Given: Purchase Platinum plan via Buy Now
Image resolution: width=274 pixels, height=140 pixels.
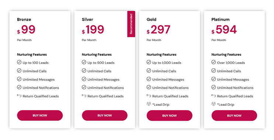Looking at the screenshot, I should [234, 115].
